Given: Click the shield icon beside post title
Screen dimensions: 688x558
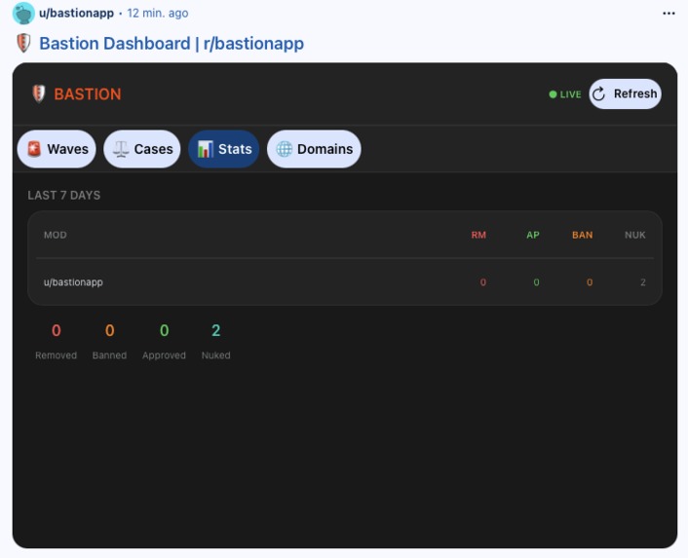Looking at the screenshot, I should (x=23, y=43).
